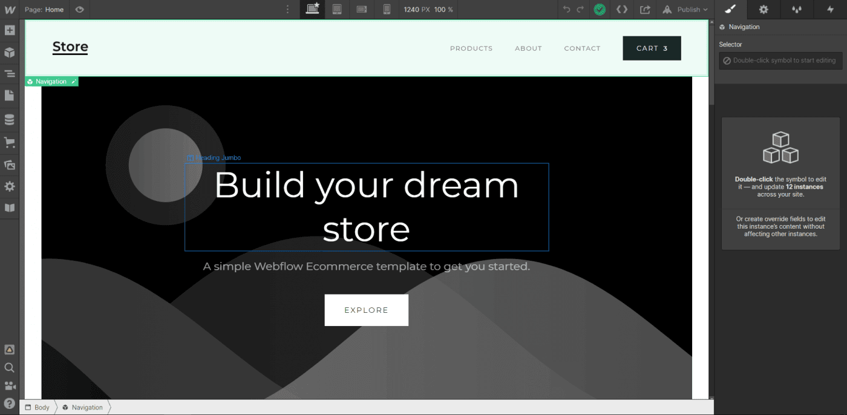The width and height of the screenshot is (847, 415).
Task: Select Navigation in the breadcrumb bar
Action: point(83,407)
